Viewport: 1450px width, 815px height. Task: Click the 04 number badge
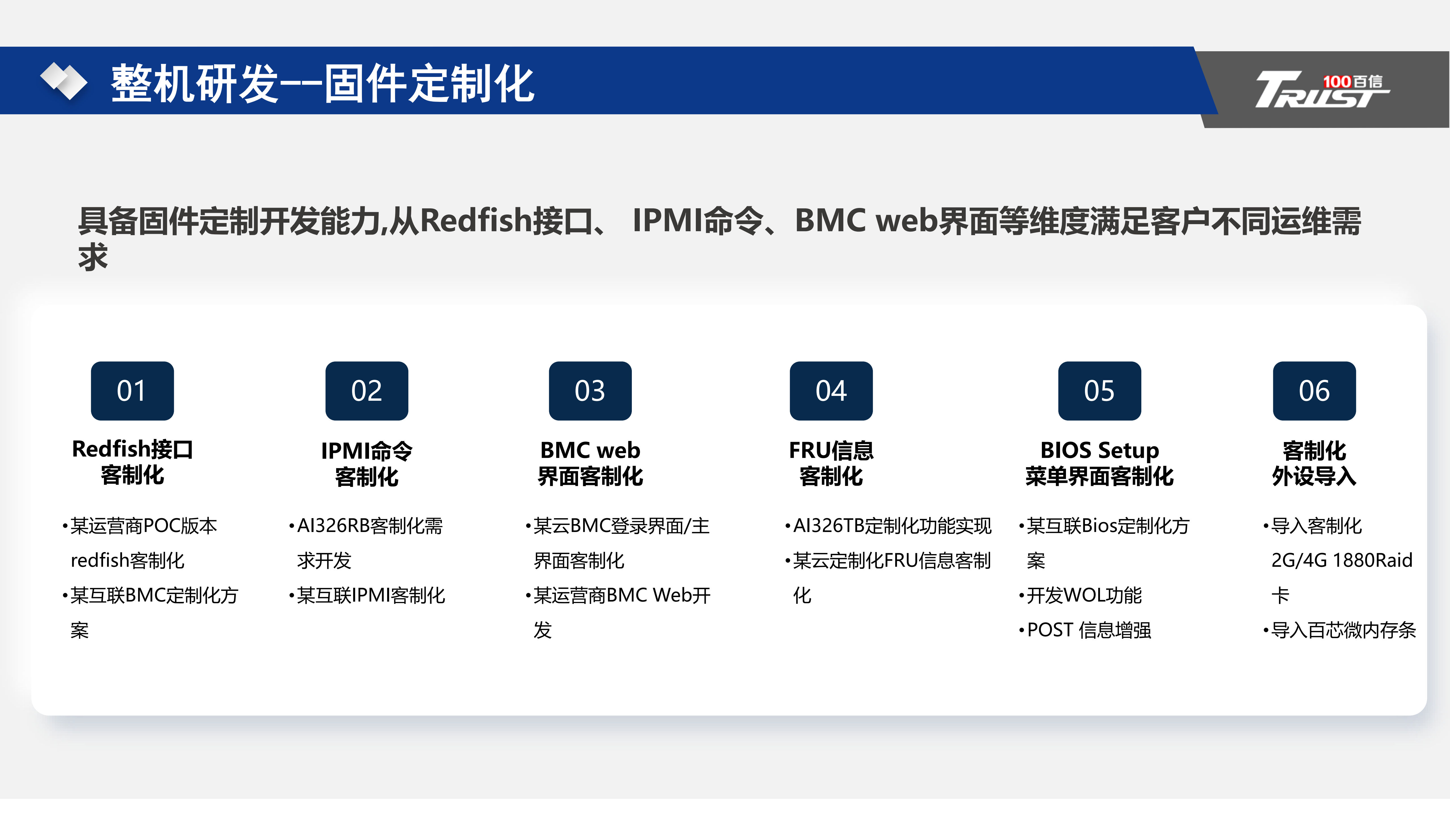(x=831, y=391)
